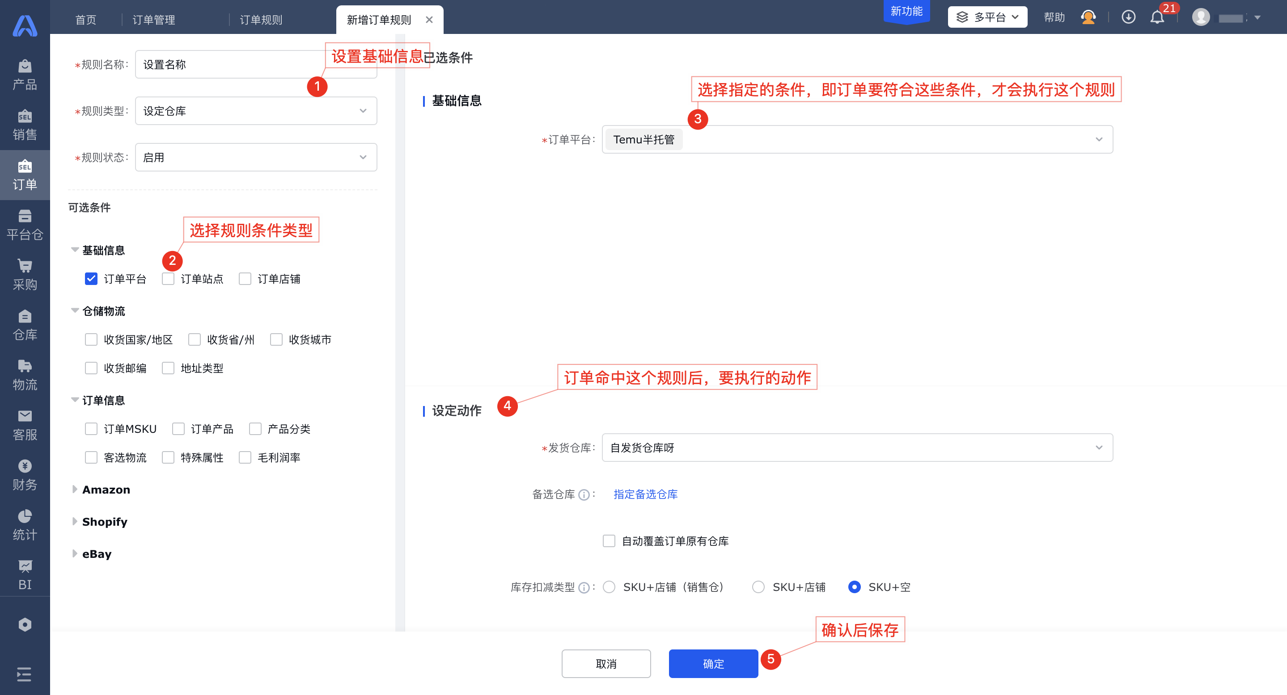Collapse the 订单信息 condition group
The image size is (1287, 695).
(x=74, y=400)
